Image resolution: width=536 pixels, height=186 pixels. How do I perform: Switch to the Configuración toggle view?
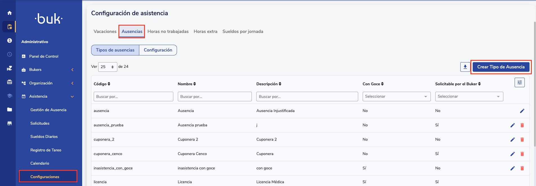158,50
